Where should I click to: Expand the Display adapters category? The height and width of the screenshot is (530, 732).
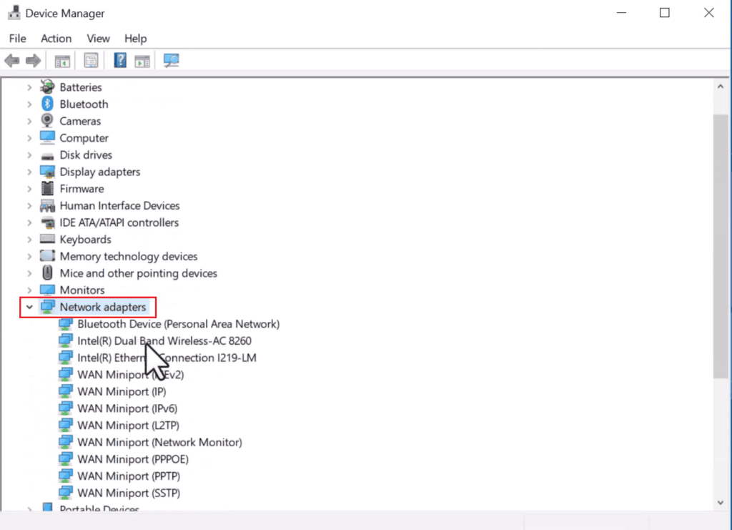29,172
